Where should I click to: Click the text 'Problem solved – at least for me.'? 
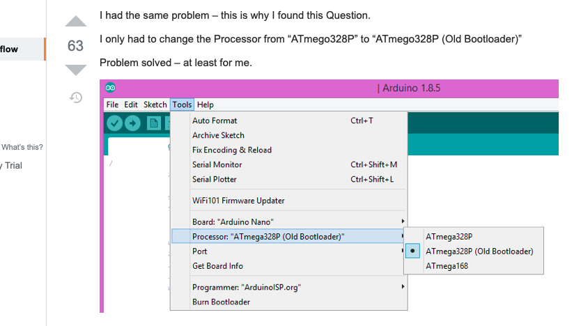[x=176, y=63]
